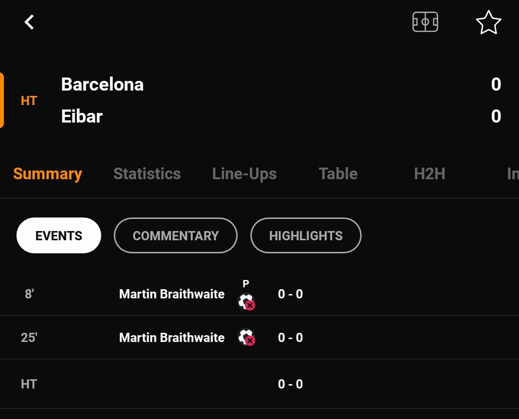Screen dimensions: 519x419
Task: Select the HT half-time event row
Action: click(x=259, y=384)
